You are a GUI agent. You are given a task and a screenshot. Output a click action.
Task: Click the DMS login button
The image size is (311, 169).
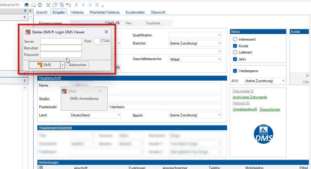pyautogui.click(x=44, y=65)
